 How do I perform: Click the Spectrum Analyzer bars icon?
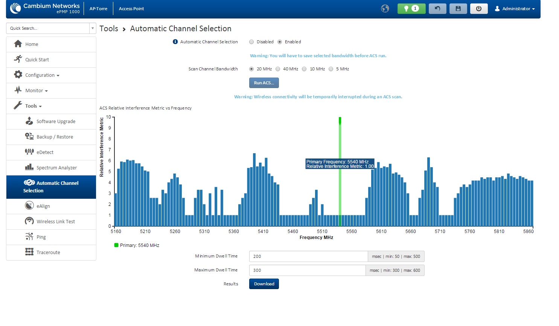(x=29, y=167)
